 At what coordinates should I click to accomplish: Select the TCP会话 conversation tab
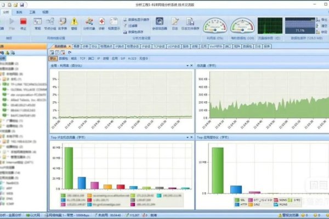pyautogui.click(x=159, y=47)
